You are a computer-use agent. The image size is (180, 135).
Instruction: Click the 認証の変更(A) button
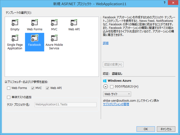click(113, 64)
